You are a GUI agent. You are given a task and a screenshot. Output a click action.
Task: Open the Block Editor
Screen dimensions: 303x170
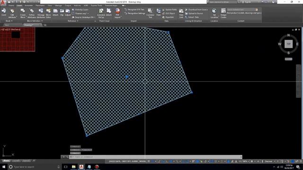(48, 13)
